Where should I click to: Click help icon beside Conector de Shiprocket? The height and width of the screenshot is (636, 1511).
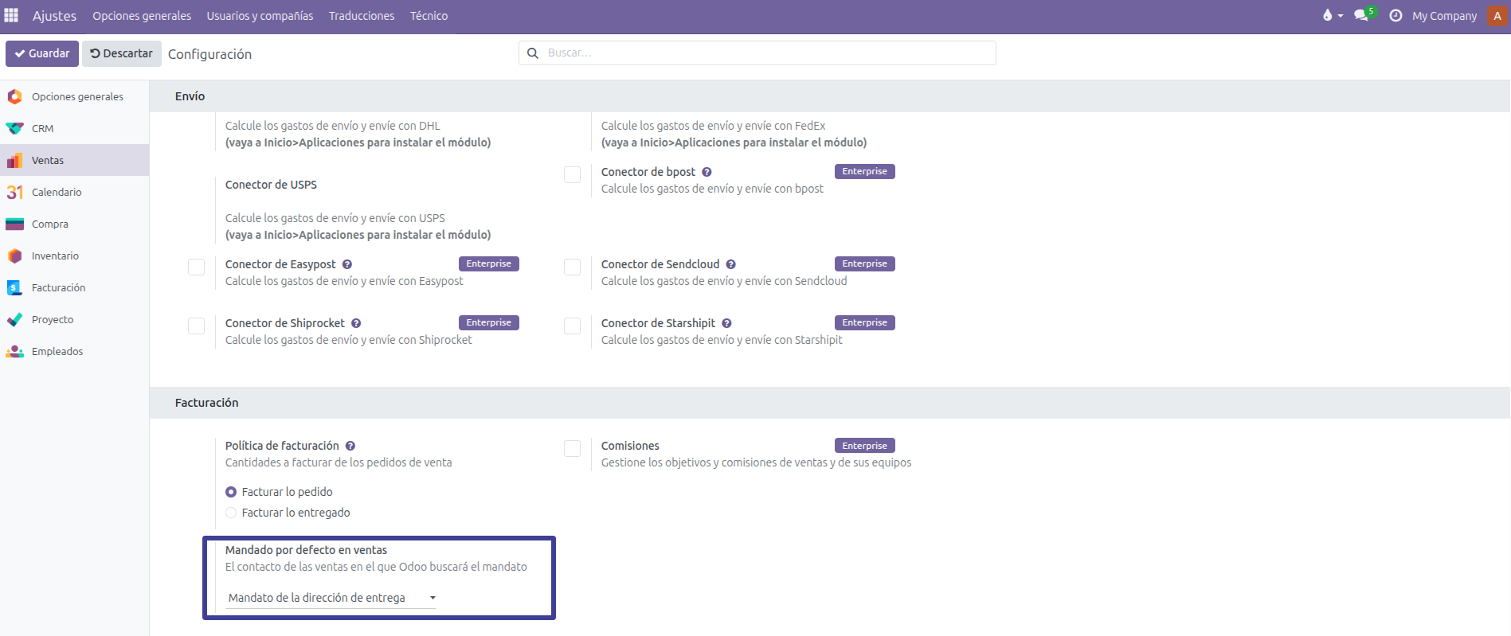pyautogui.click(x=356, y=324)
